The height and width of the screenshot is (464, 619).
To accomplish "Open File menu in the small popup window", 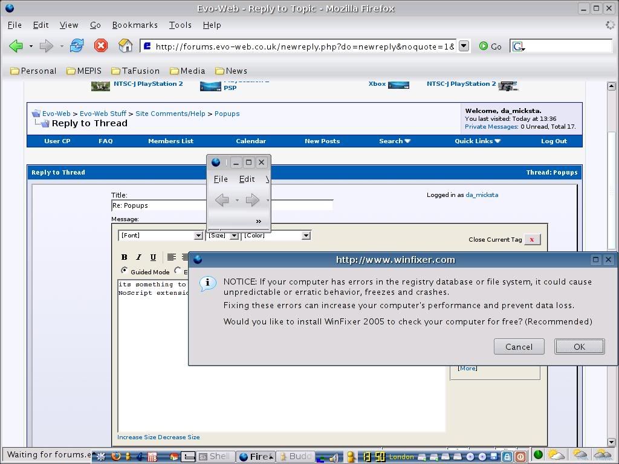I will pyautogui.click(x=221, y=179).
